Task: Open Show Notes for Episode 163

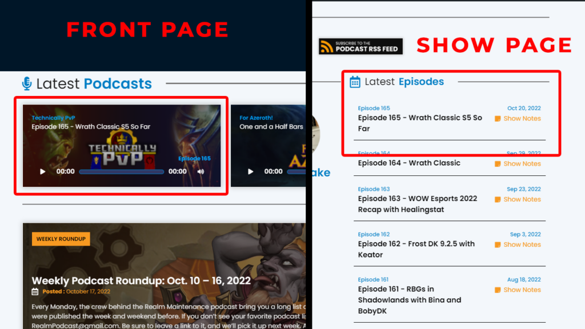Action: click(x=522, y=199)
